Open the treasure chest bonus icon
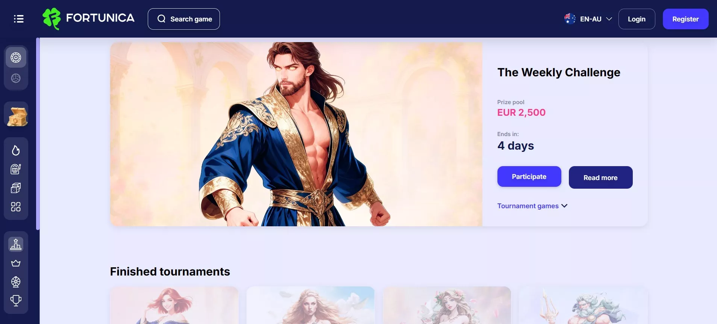 click(17, 116)
